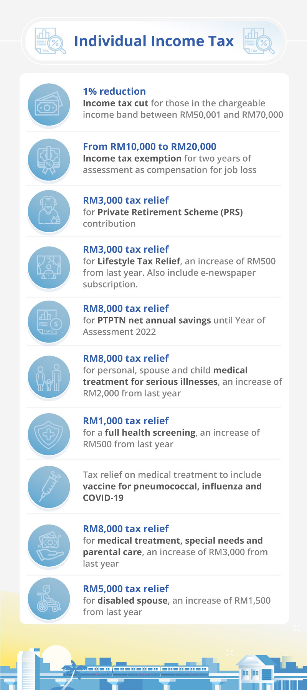This screenshot has height=690, width=307.
Task: Click the 1% reduction heading
Action: point(114,91)
